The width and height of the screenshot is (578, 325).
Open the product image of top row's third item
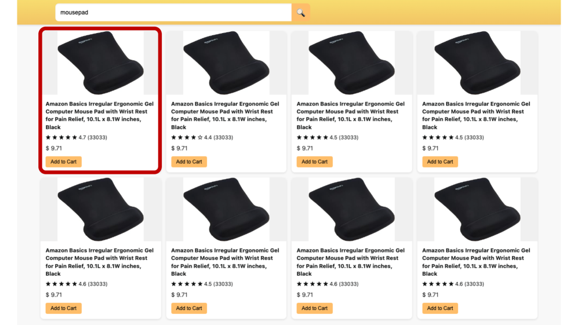[351, 63]
